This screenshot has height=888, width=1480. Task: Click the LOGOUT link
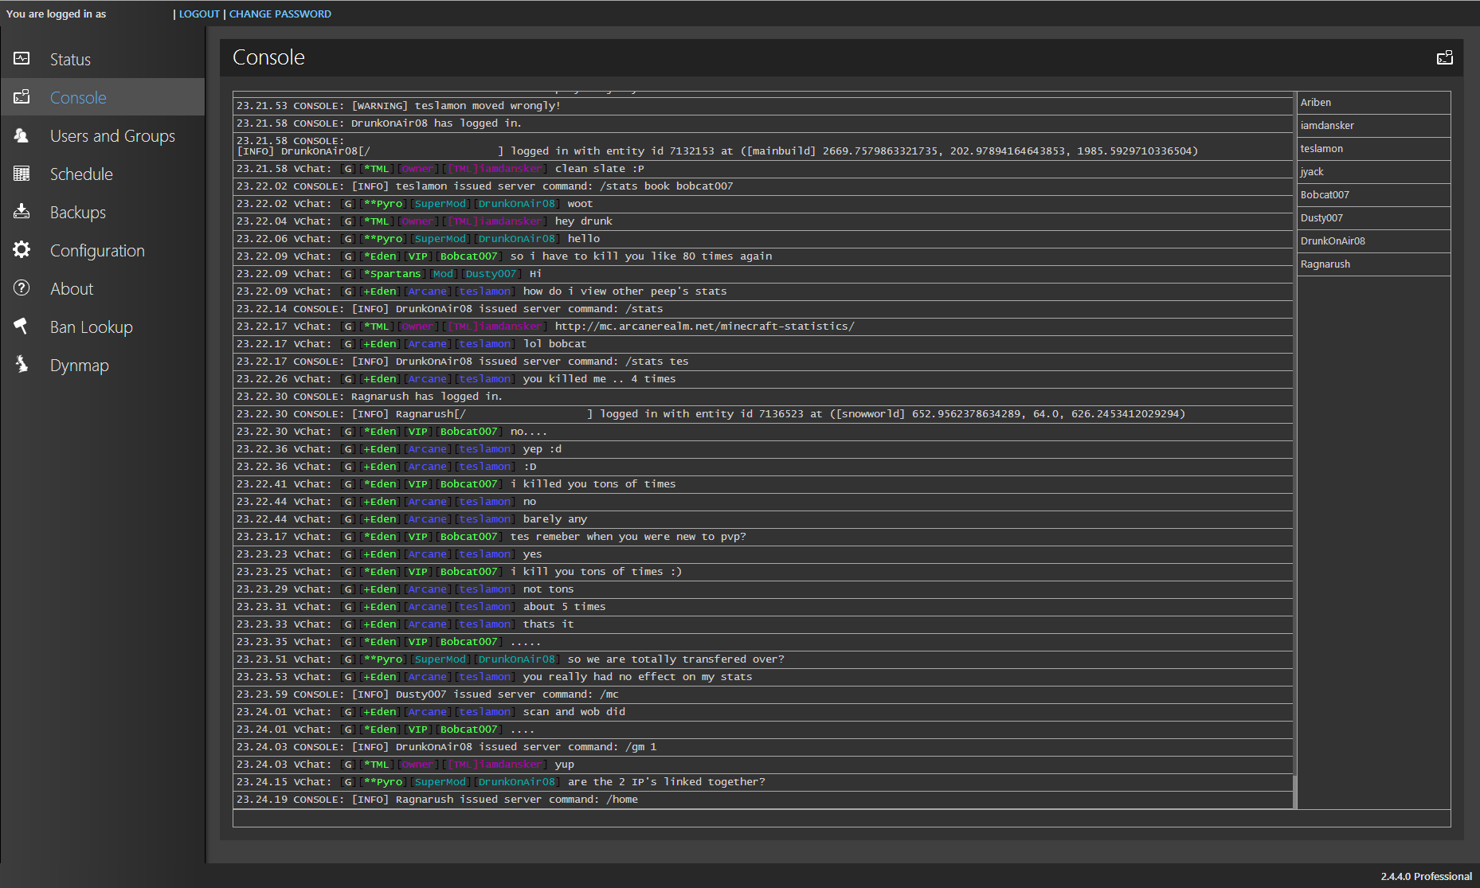199,14
